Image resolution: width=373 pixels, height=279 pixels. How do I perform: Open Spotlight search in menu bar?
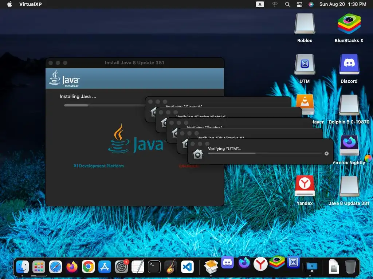point(287,4)
